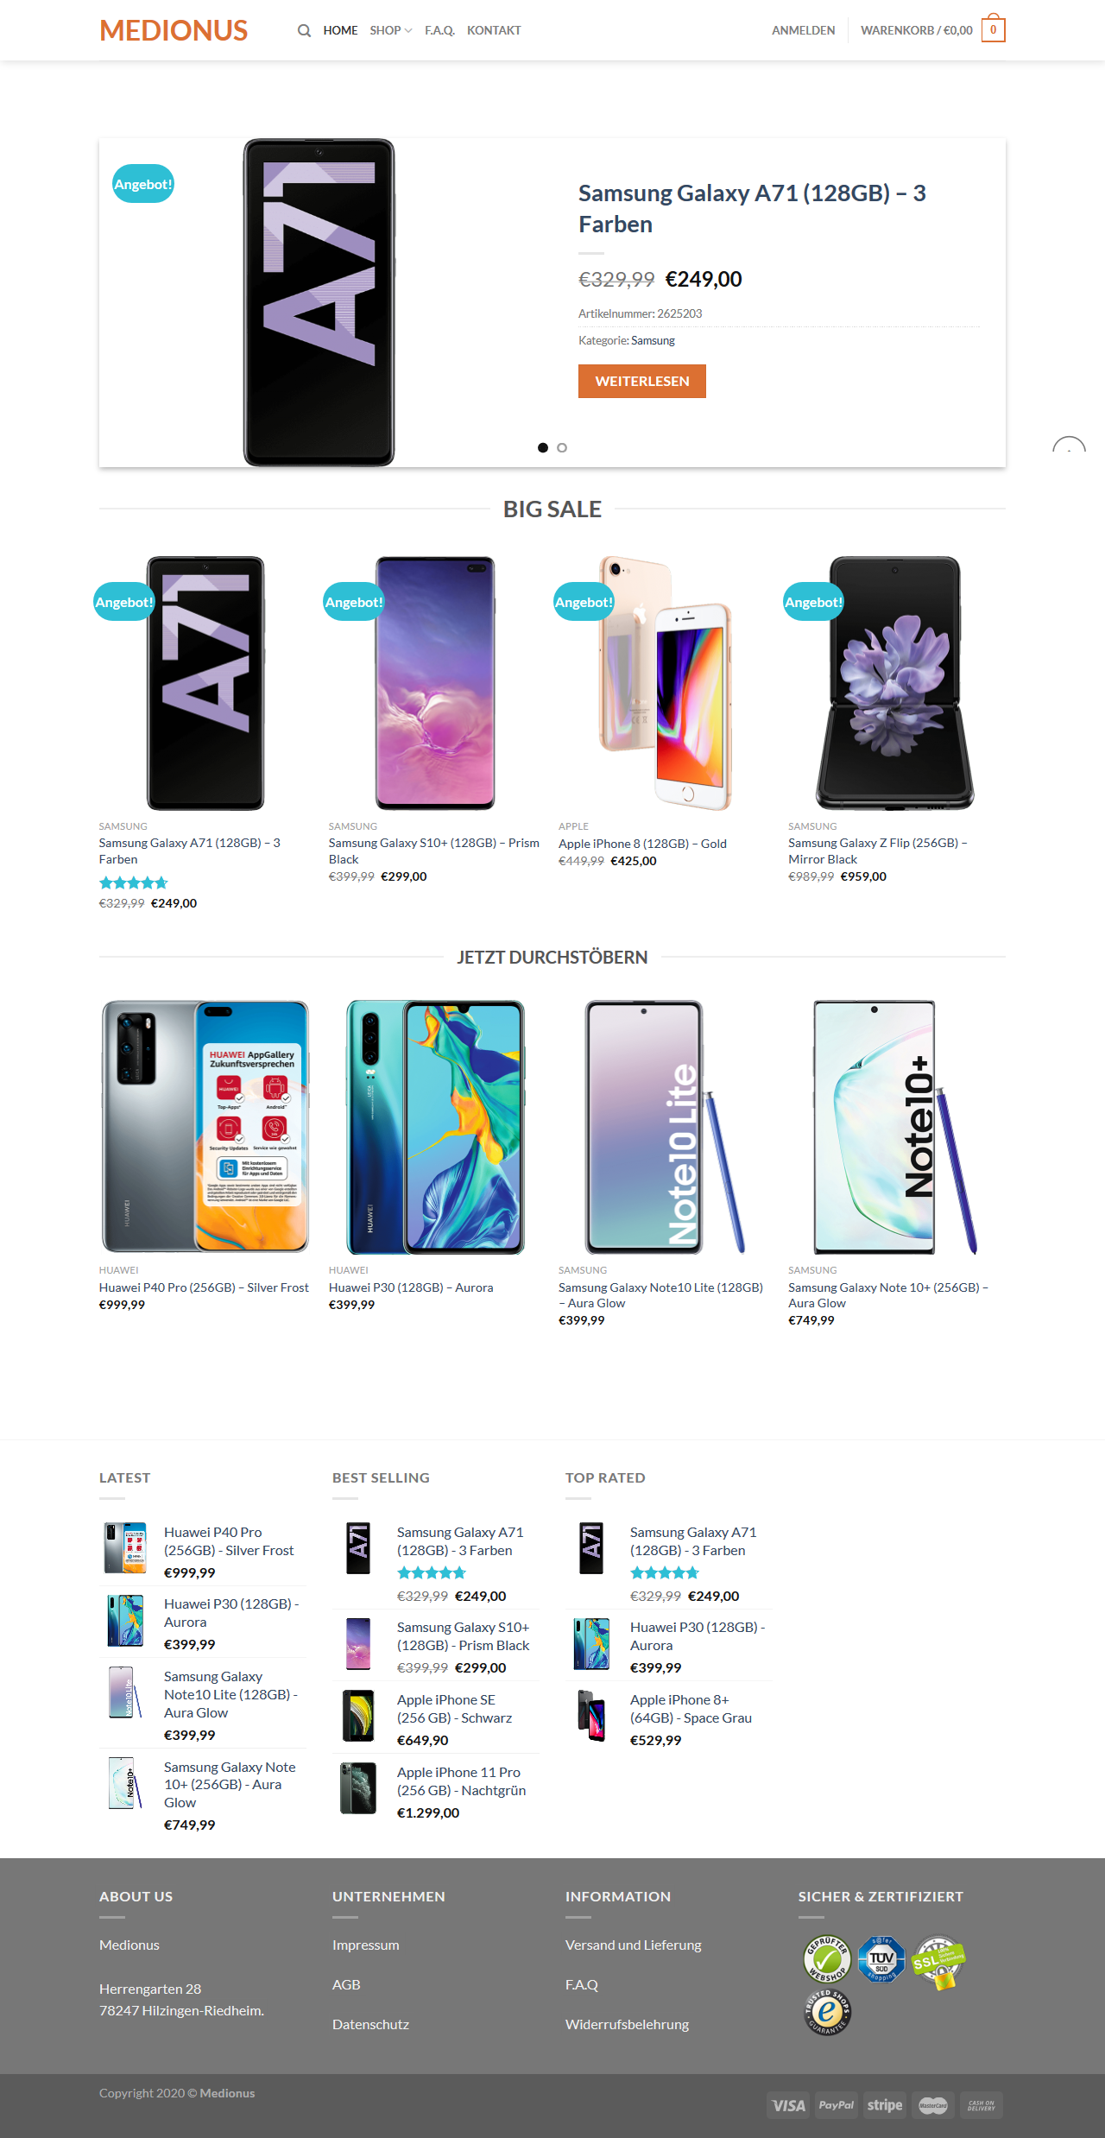1105x2138 pixels.
Task: Click the VISA payment icon
Action: coord(788,2105)
